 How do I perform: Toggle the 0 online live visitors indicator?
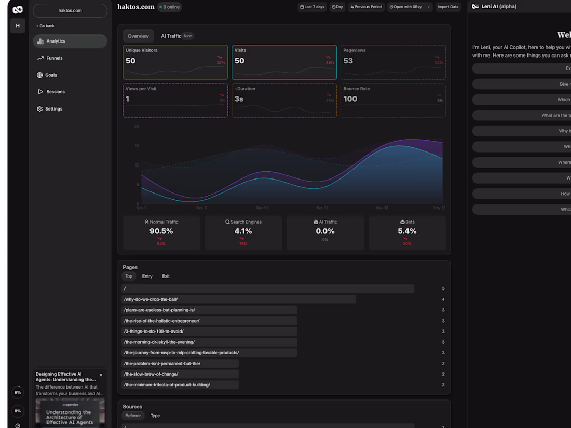[169, 7]
